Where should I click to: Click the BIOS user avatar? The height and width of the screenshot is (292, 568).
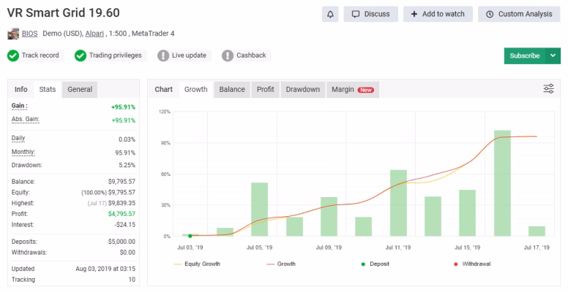13,34
